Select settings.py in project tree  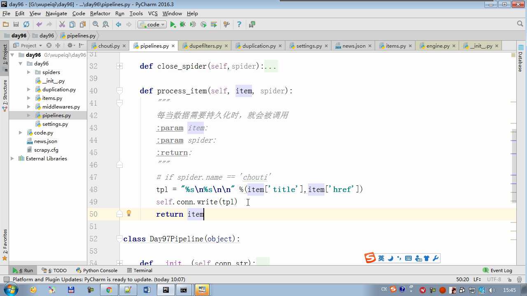(x=55, y=124)
